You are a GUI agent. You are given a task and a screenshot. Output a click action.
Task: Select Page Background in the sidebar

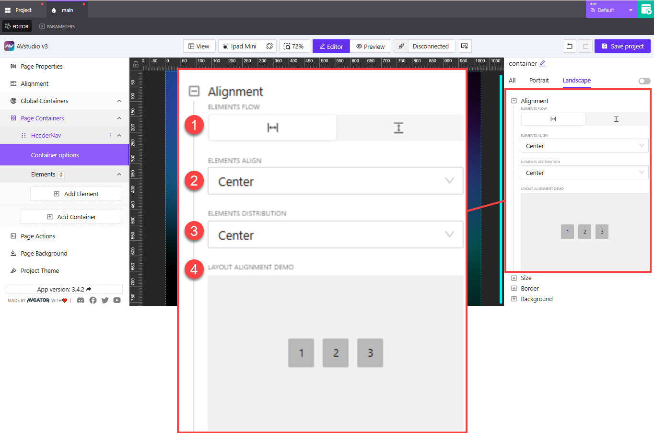(44, 253)
